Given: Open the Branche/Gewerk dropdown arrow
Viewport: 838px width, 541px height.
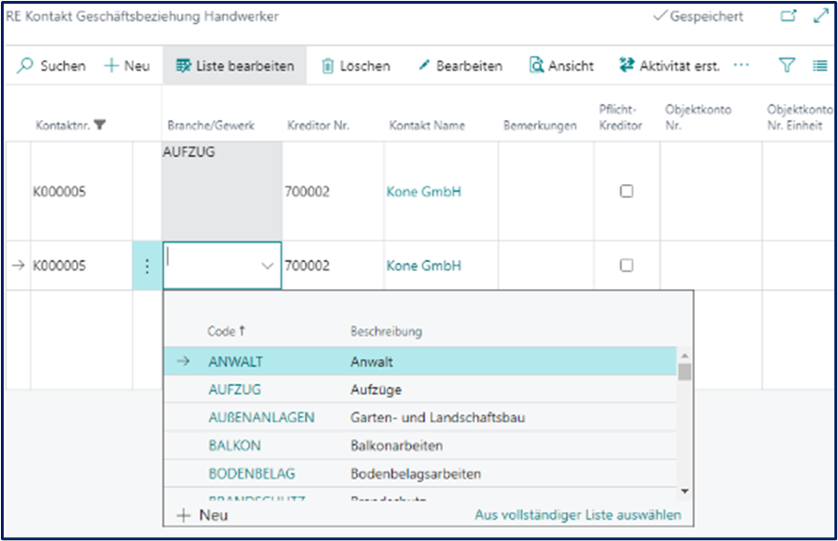Looking at the screenshot, I should pyautogui.click(x=268, y=264).
